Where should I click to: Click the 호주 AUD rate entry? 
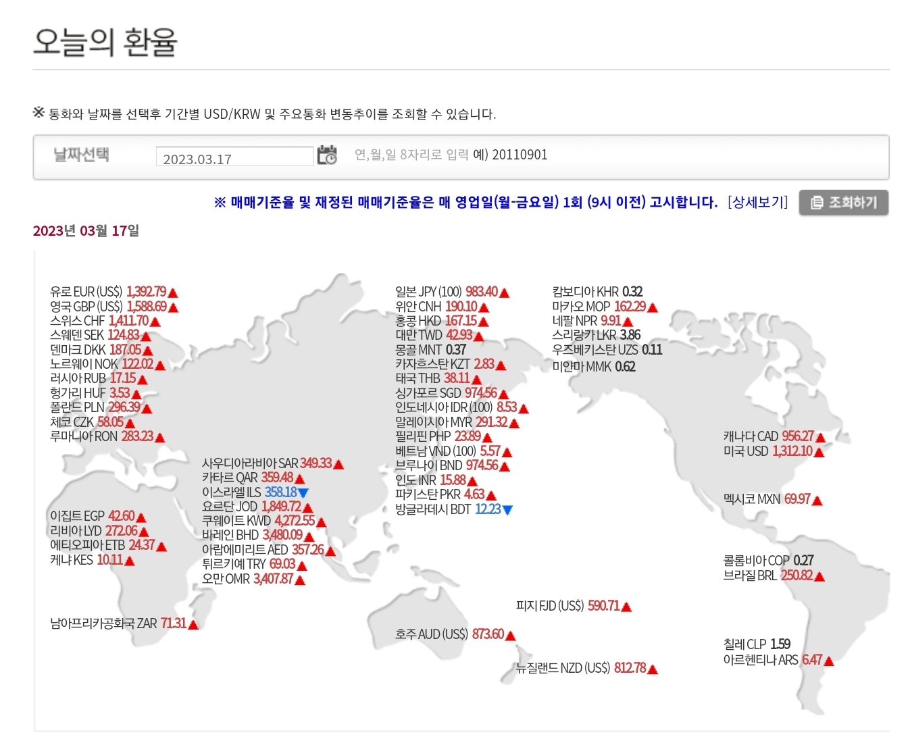tap(456, 634)
